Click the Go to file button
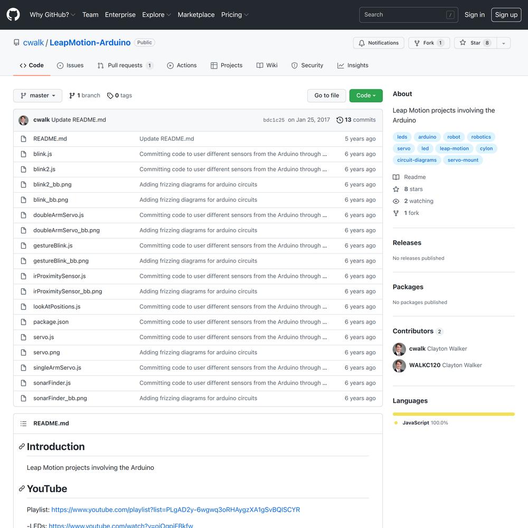This screenshot has width=528, height=528. click(326, 96)
